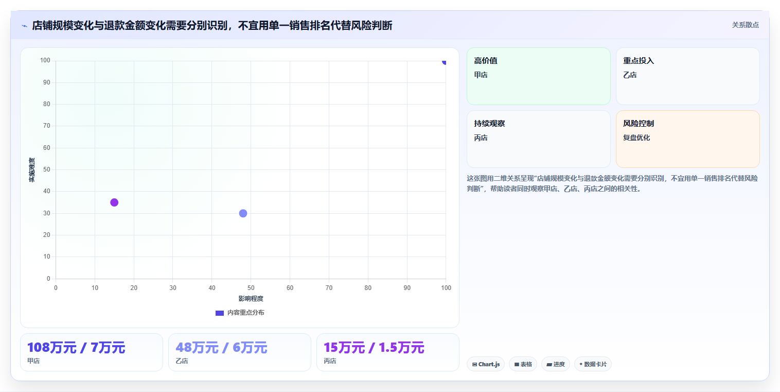Viewport: 780px width, 392px height.
Task: Click the 乙店 label under 48万元
Action: (x=182, y=361)
